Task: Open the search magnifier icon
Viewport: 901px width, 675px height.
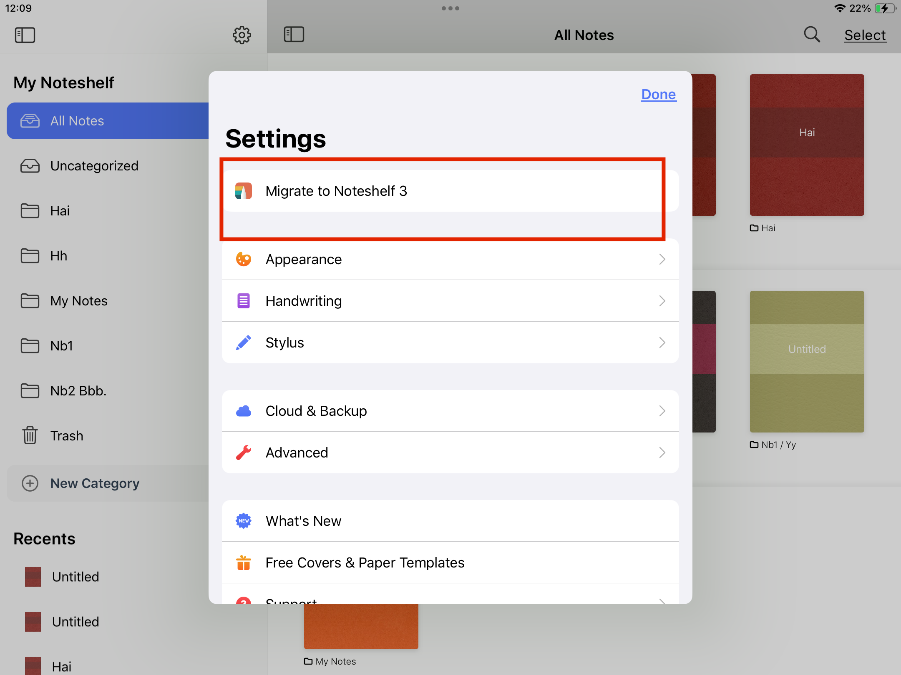Action: click(x=812, y=35)
